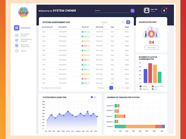Viewport: 186px width, 139px height.
Task: Select the New System Request plus icon
Action: click(17, 35)
